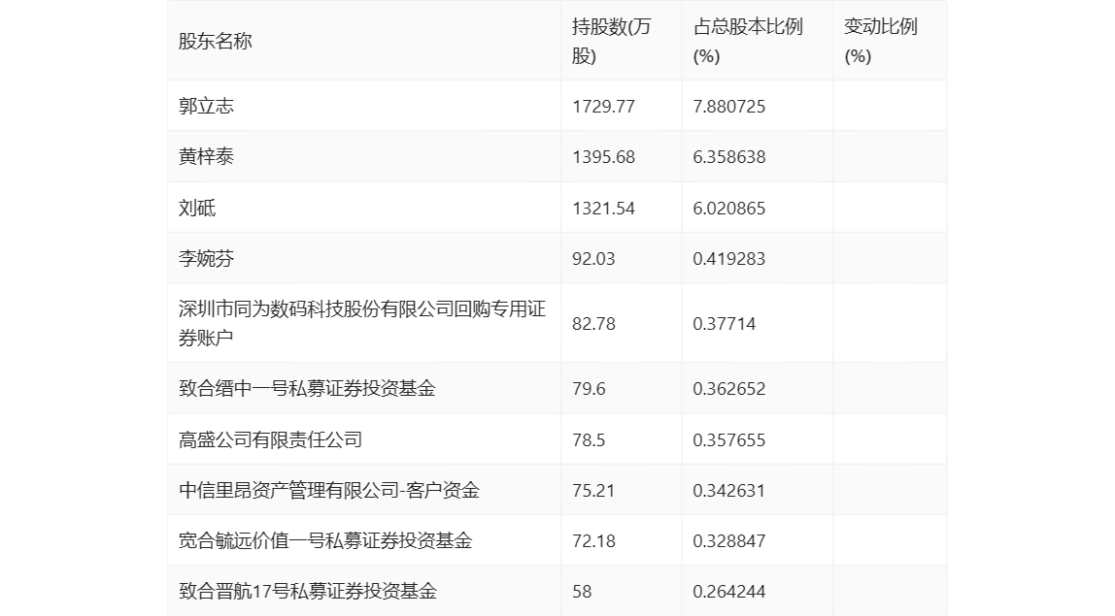Click shareholder name 李婉芬

(x=206, y=258)
